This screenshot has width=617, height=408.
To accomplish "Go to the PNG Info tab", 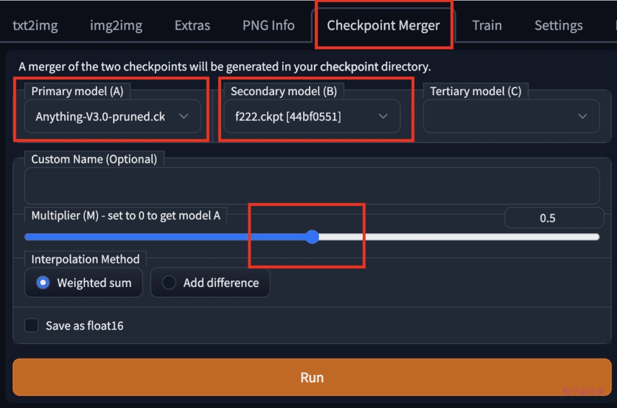I will [268, 25].
